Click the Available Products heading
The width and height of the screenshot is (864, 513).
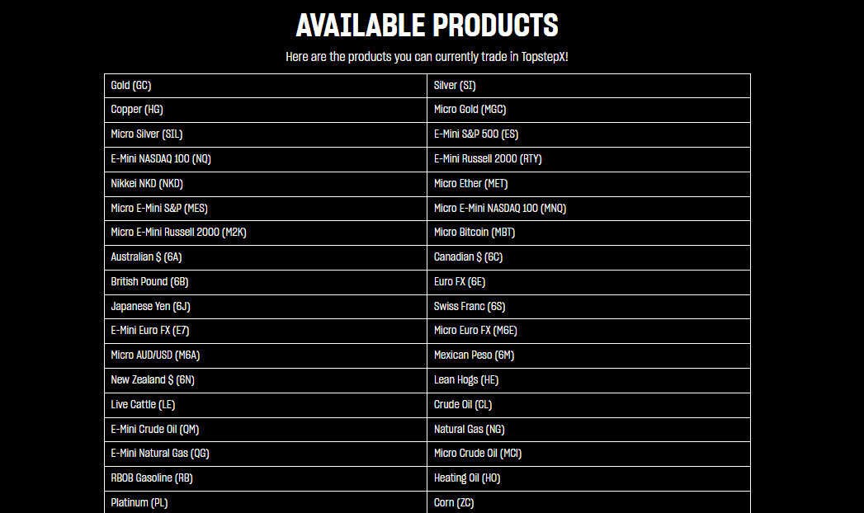click(x=427, y=26)
